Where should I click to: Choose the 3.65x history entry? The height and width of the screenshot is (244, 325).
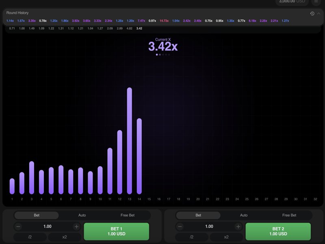point(87,21)
